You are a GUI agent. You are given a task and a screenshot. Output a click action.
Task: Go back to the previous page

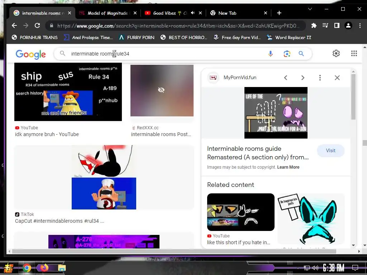point(14,25)
